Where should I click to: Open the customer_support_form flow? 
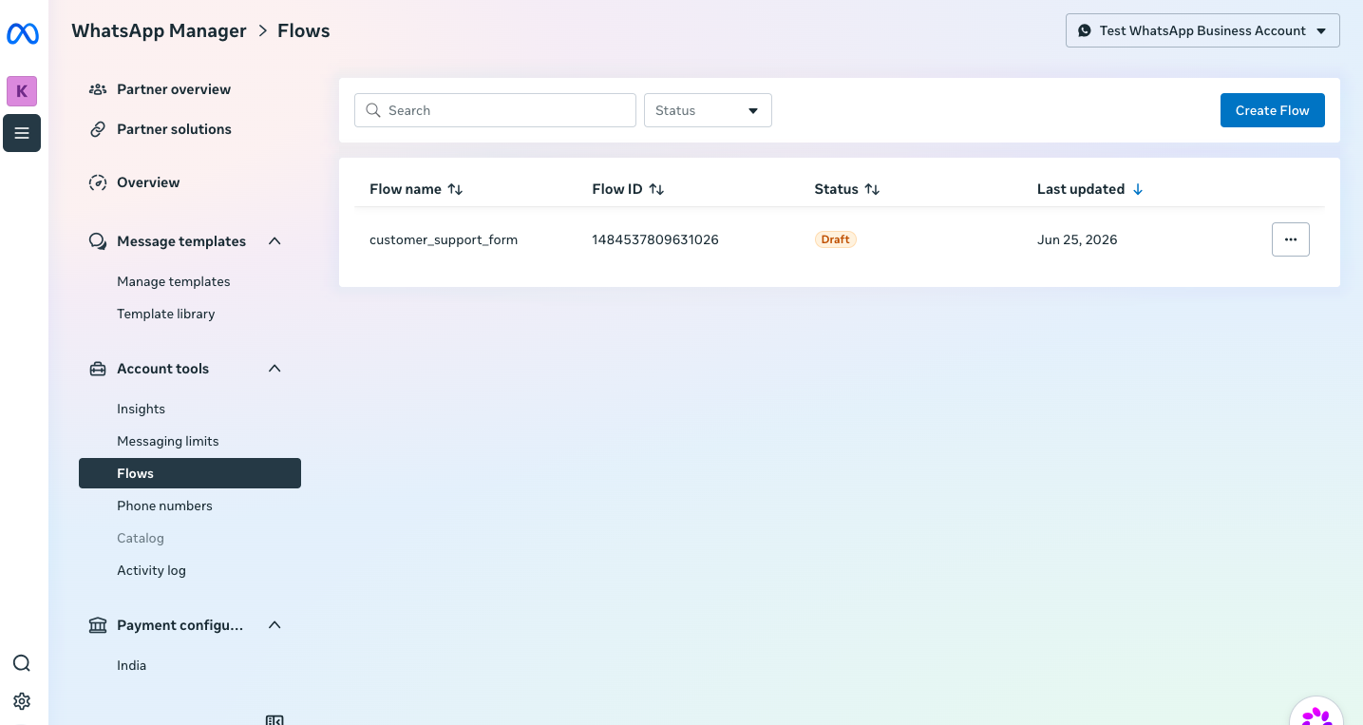coord(444,239)
